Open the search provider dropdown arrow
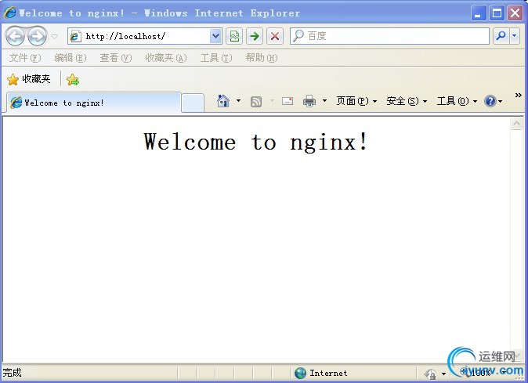 (515, 36)
